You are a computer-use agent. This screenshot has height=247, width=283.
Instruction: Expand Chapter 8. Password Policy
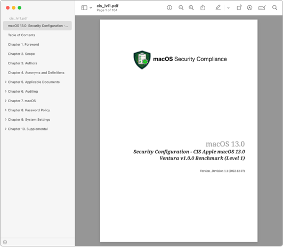coord(5,110)
